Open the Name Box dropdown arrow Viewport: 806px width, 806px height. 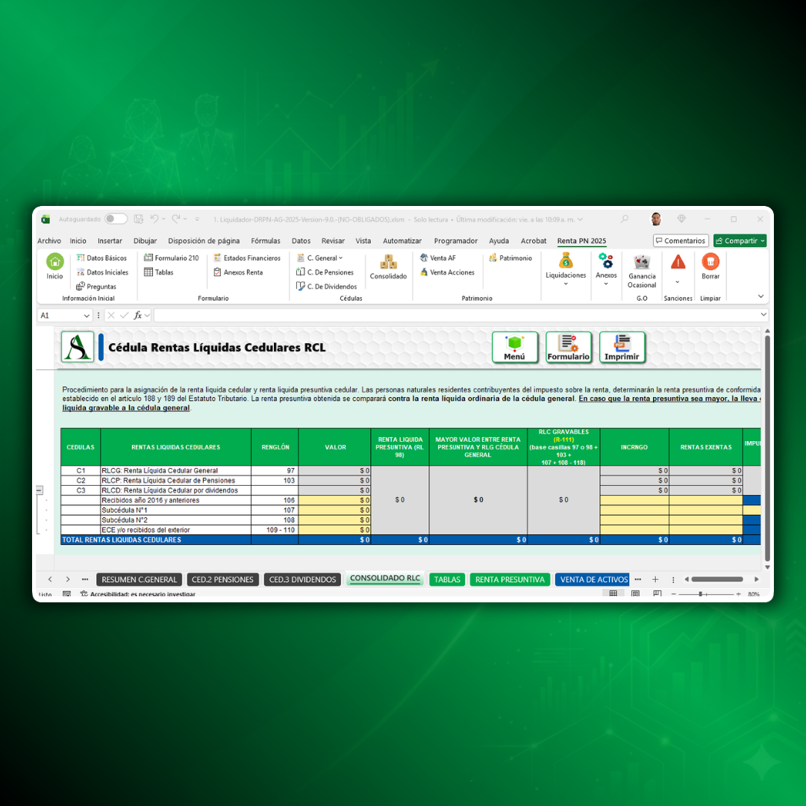click(x=87, y=316)
